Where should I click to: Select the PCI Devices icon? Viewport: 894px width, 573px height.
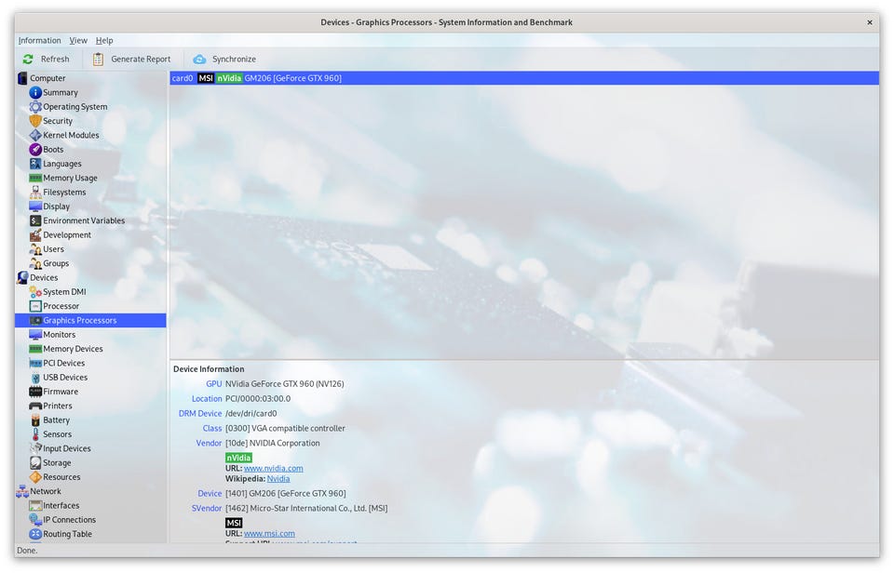point(35,363)
